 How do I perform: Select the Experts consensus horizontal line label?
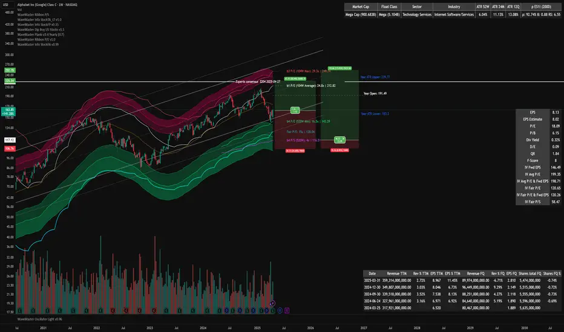coord(258,82)
